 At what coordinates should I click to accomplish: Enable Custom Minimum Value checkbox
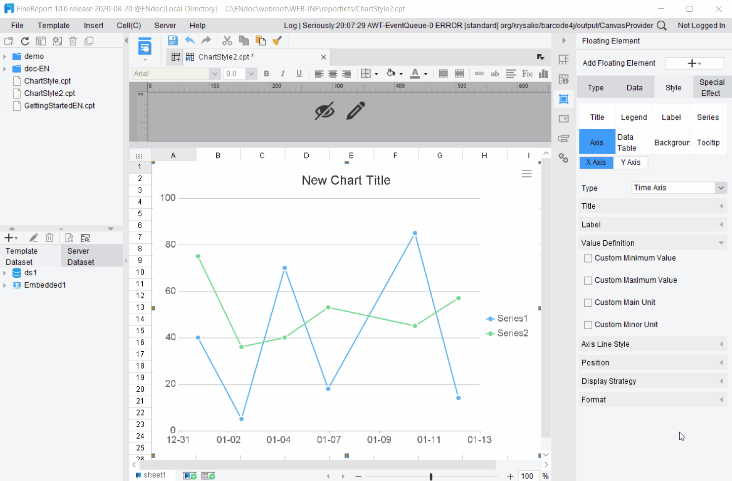[588, 258]
